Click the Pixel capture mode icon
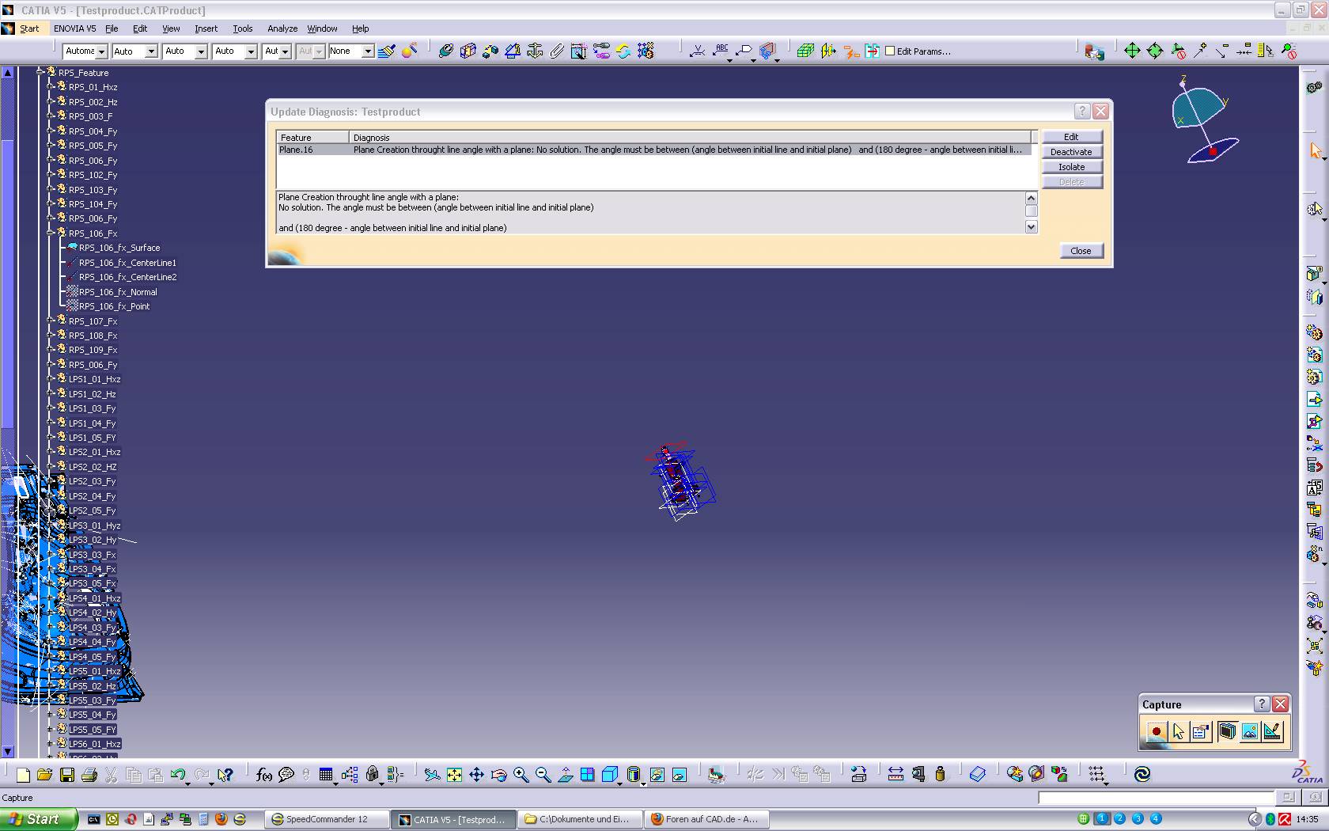This screenshot has height=831, width=1329. [x=1250, y=731]
